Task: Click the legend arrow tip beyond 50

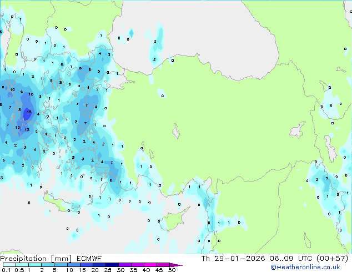Action: click(x=176, y=265)
